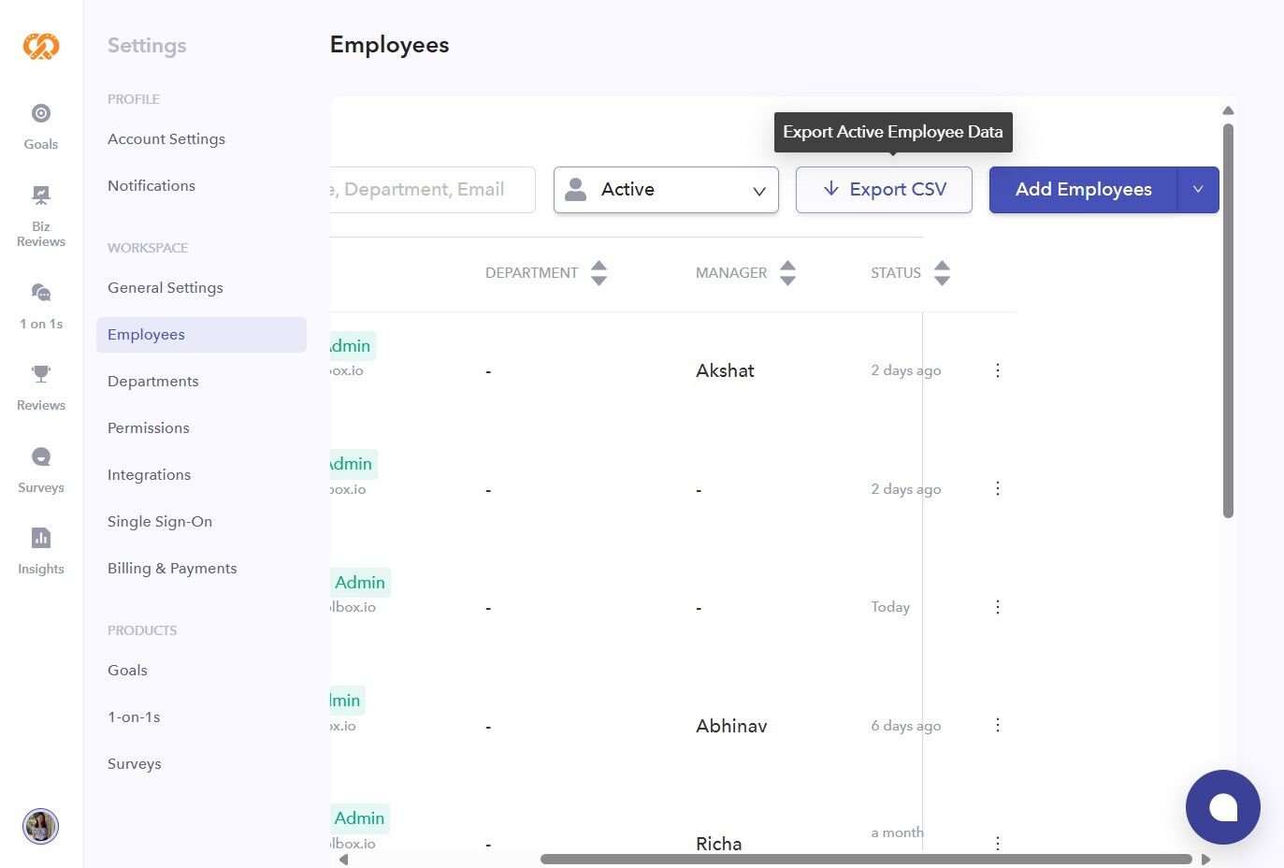Switch to Departments settings
This screenshot has width=1284, height=868.
coord(152,381)
